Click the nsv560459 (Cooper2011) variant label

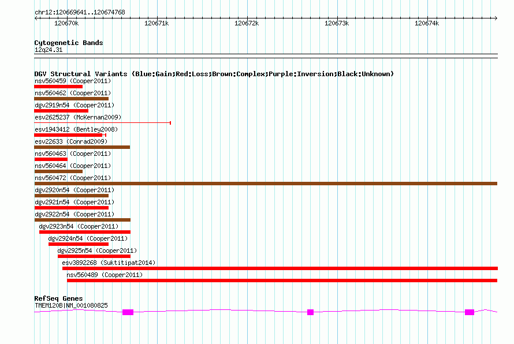(73, 81)
